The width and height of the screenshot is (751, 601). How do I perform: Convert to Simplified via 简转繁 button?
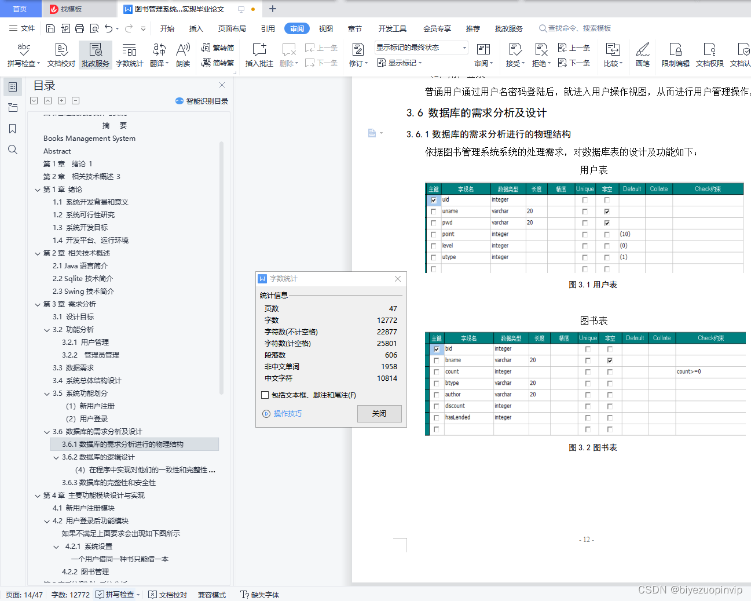tap(218, 63)
